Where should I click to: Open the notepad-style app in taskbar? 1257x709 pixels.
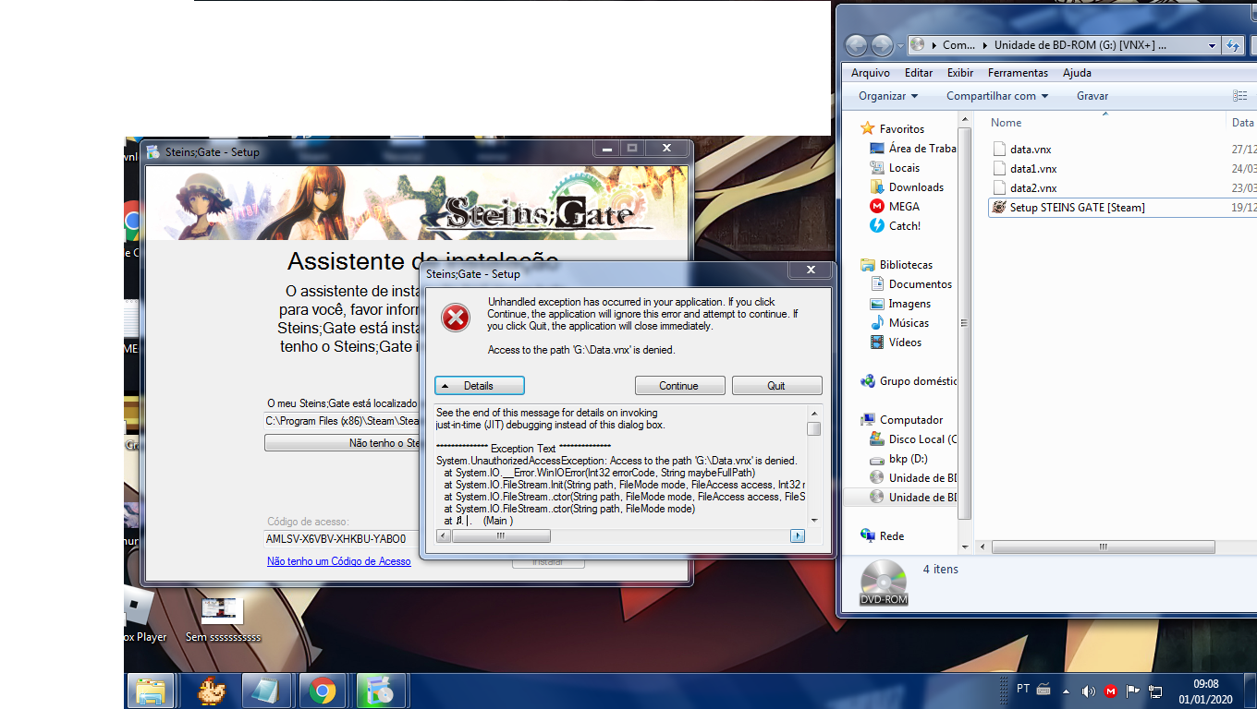[266, 691]
